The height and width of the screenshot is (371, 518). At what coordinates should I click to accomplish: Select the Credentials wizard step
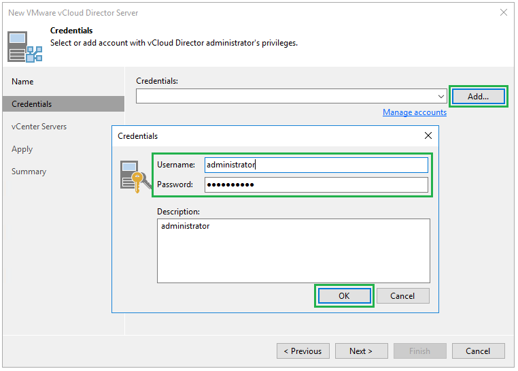click(32, 104)
